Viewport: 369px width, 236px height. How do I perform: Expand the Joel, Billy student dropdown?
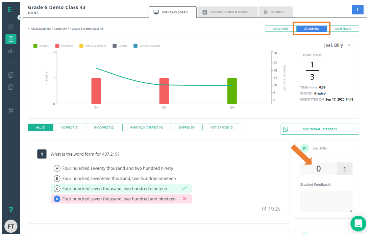pyautogui.click(x=349, y=45)
